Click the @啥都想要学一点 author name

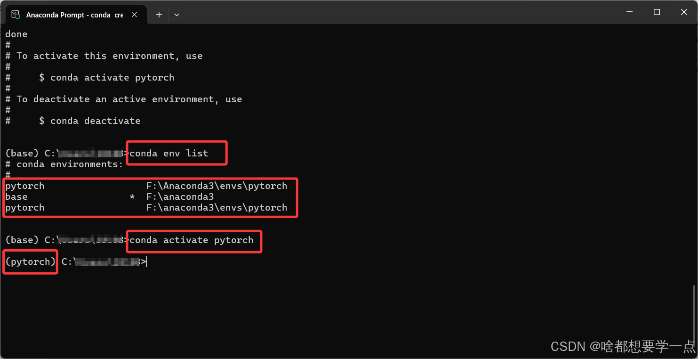pyautogui.click(x=639, y=347)
